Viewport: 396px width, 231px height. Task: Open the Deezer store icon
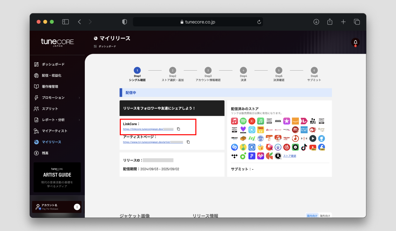pyautogui.click(x=243, y=130)
